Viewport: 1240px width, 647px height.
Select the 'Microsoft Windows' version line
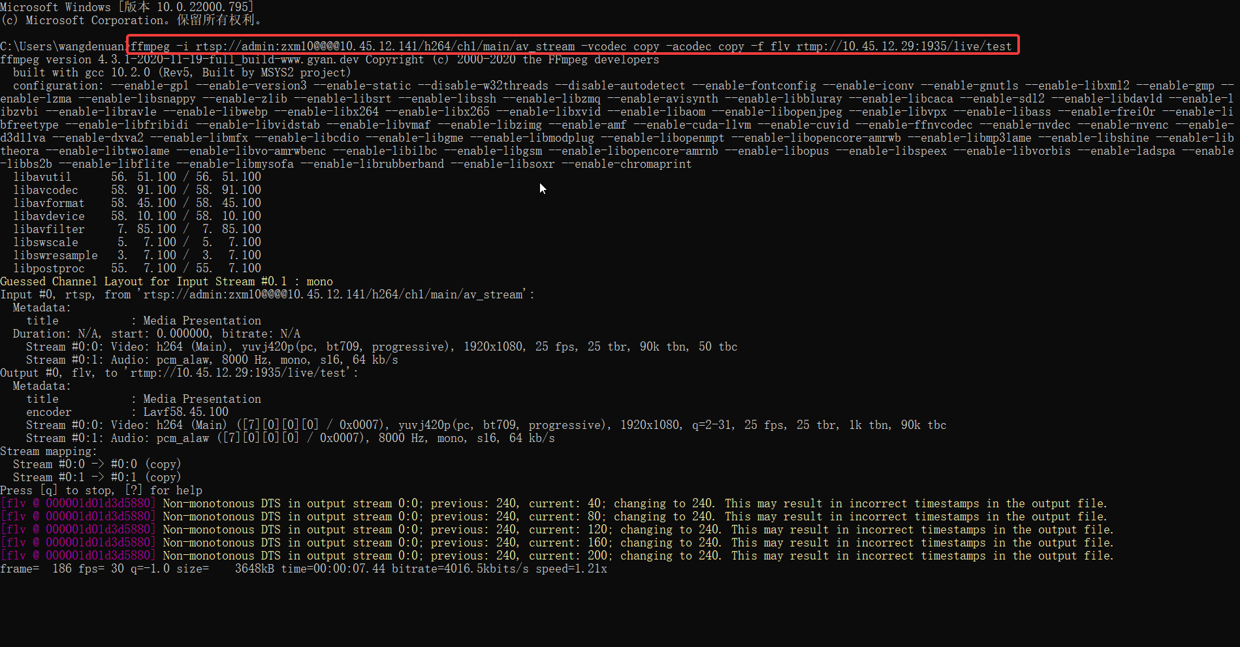127,7
